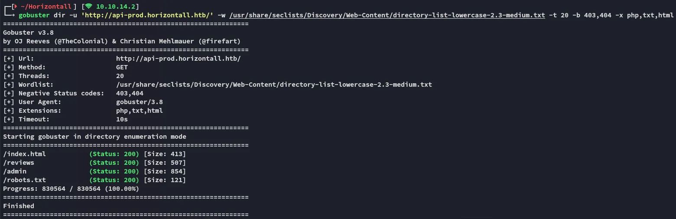Click the Progress 100.00% line
Image resolution: width=676 pixels, height=219 pixels.
pos(71,189)
